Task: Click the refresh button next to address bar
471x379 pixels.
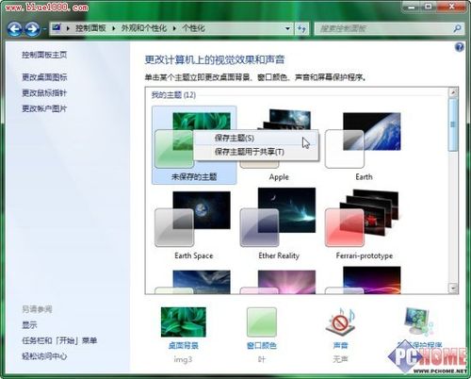Action: click(x=301, y=28)
